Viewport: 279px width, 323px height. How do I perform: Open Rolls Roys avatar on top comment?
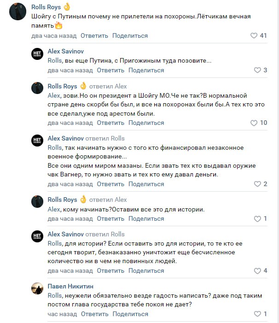(x=18, y=12)
